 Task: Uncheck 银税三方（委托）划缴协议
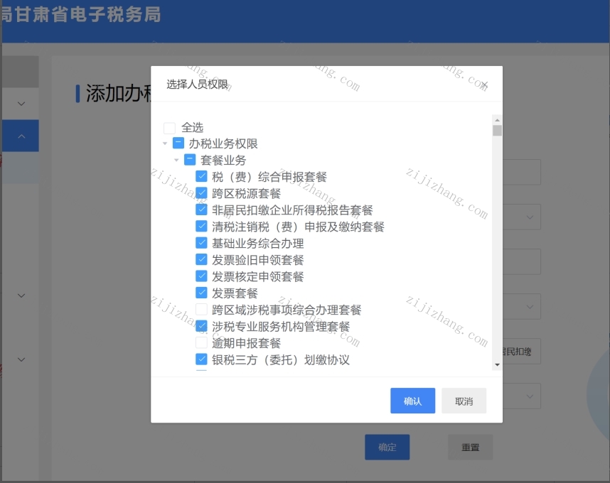point(201,359)
